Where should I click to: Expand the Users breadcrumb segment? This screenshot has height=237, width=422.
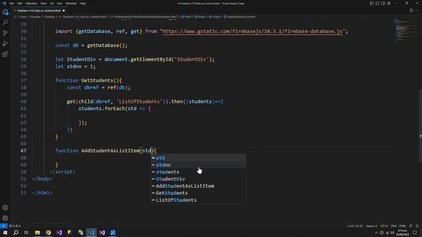tap(23, 16)
